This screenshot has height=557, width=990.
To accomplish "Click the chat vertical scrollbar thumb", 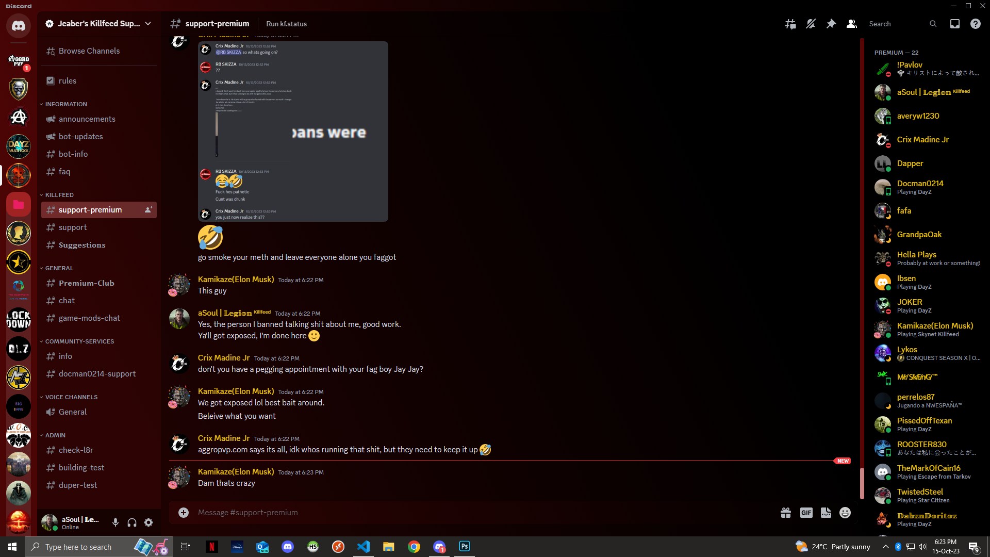I will [x=862, y=483].
